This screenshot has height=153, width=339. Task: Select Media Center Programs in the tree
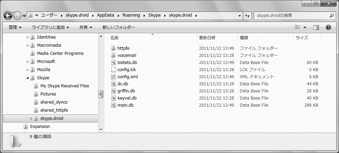pos(60,53)
